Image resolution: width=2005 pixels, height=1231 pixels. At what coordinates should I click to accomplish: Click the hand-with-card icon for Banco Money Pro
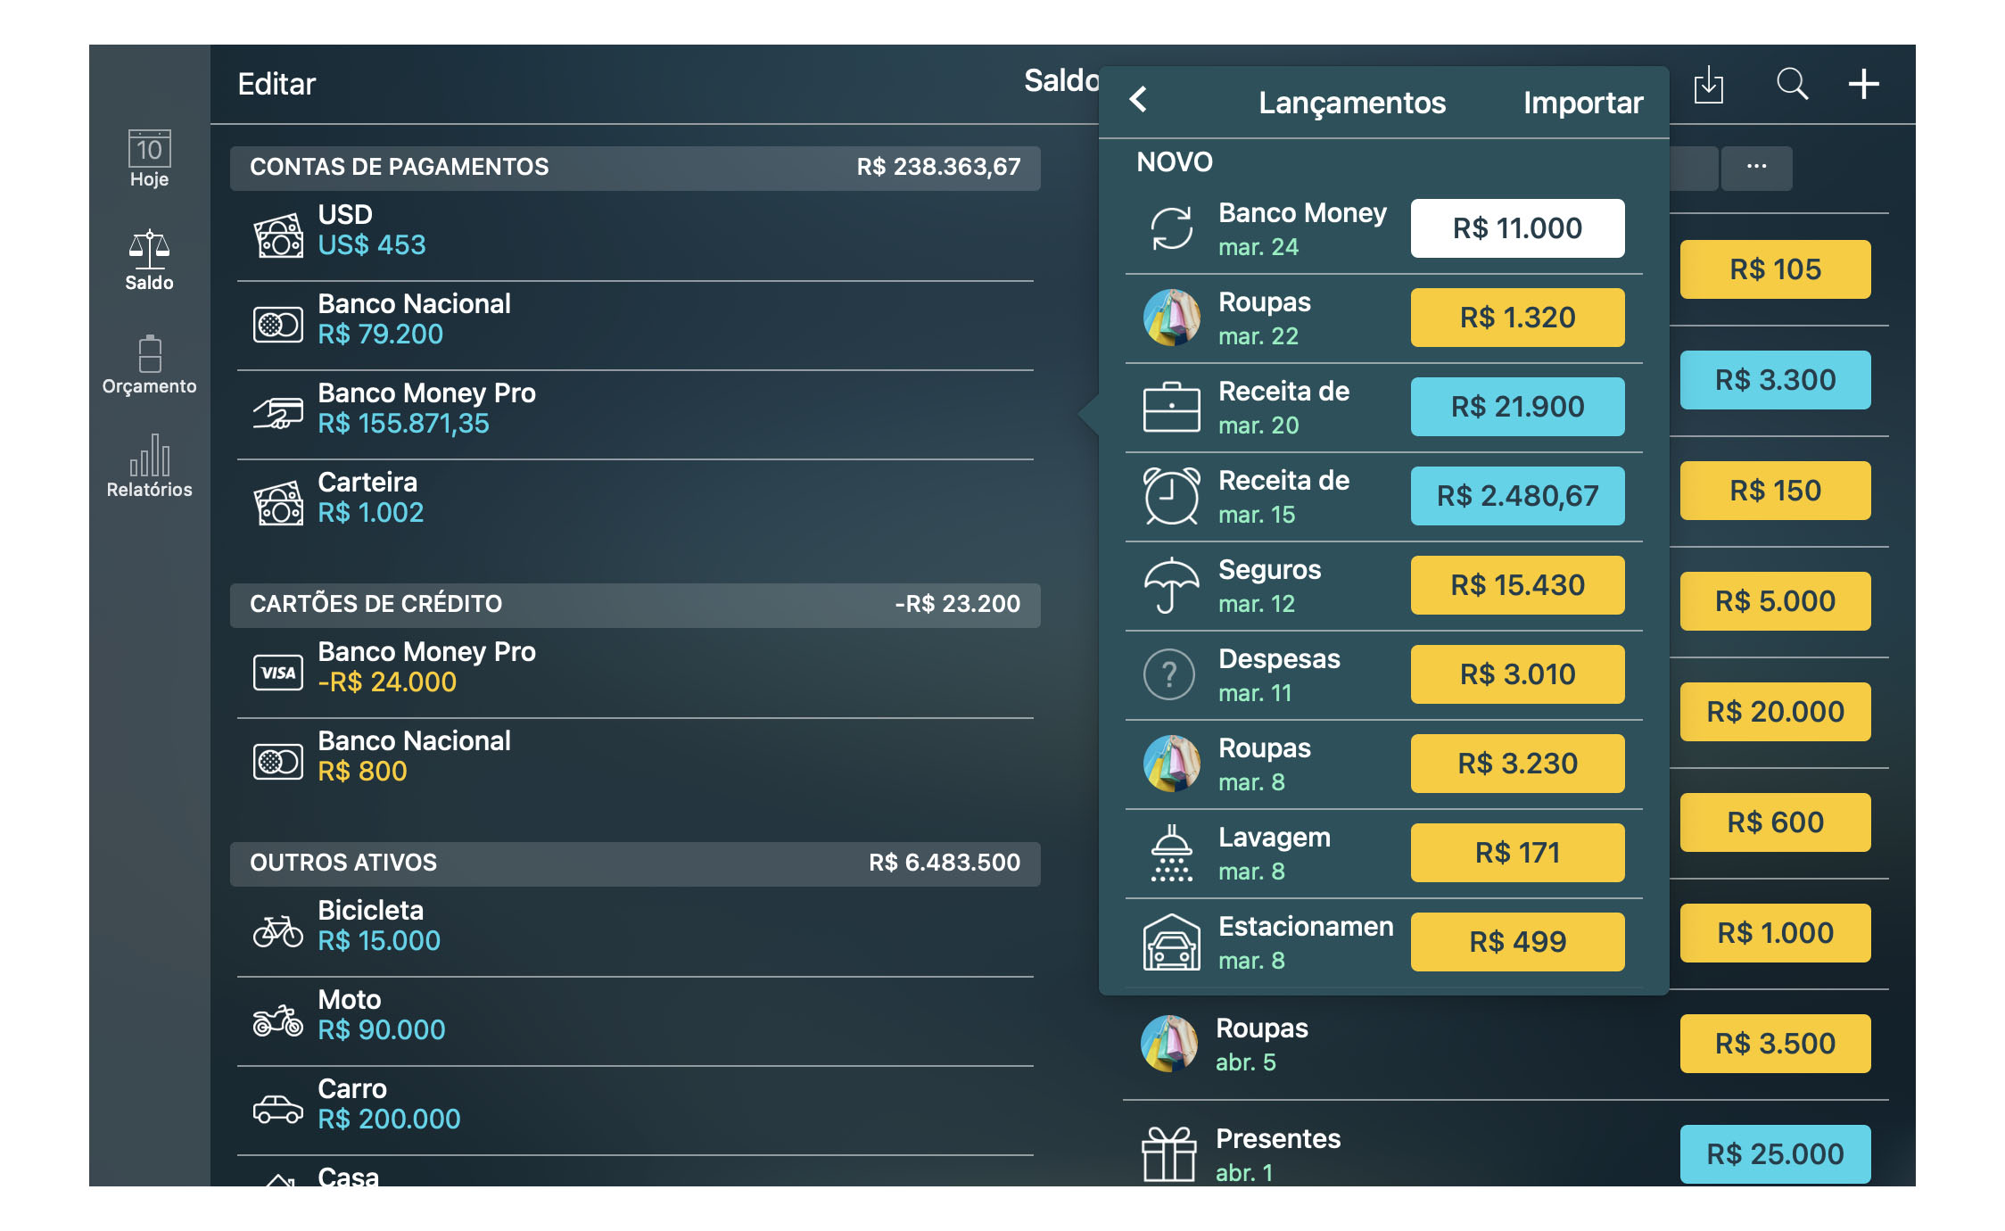(278, 414)
